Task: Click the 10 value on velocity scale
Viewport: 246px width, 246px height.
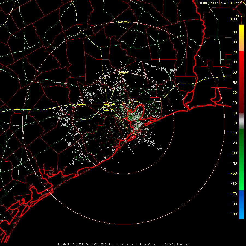Action: pyautogui.click(x=235, y=113)
